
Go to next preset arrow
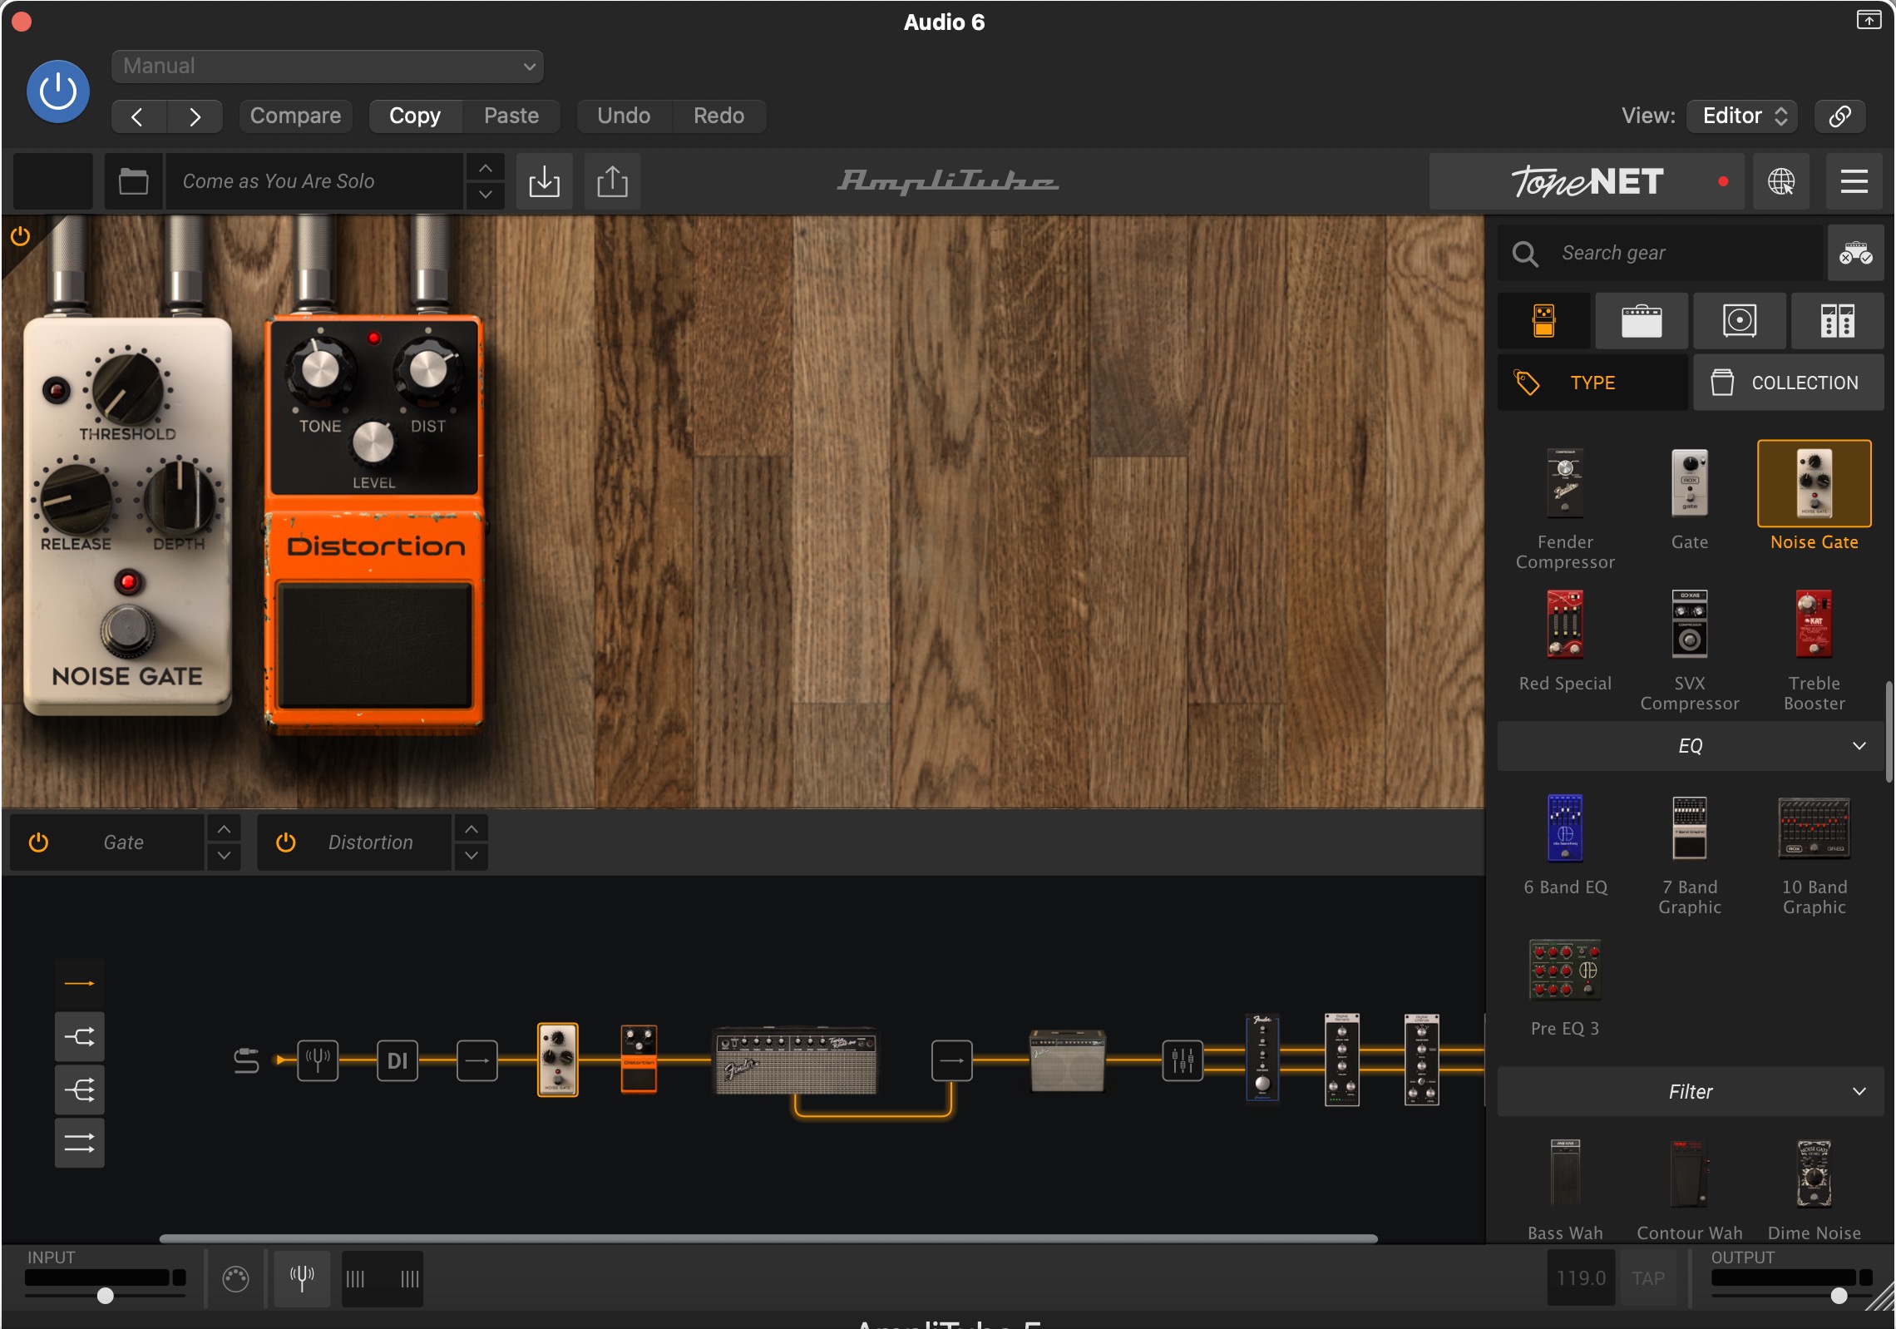(195, 116)
